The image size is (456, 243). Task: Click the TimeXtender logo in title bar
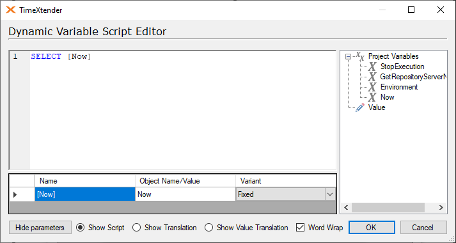pyautogui.click(x=11, y=10)
